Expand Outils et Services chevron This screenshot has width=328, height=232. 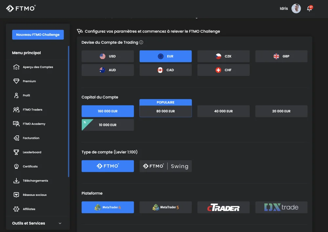[x=60, y=223]
